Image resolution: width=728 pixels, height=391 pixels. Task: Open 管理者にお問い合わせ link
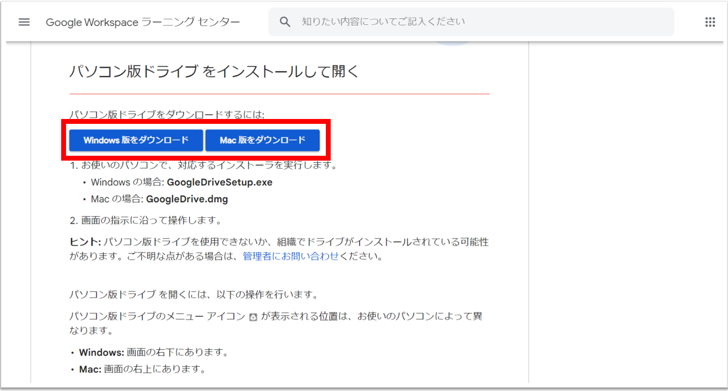pyautogui.click(x=291, y=256)
